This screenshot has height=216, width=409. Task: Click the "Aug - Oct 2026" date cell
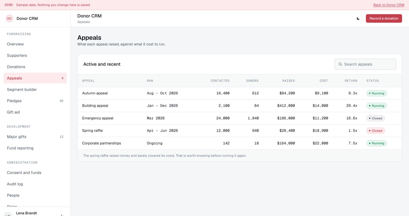click(x=162, y=93)
